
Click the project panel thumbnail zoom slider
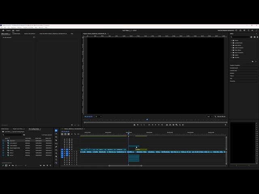click(x=19, y=165)
